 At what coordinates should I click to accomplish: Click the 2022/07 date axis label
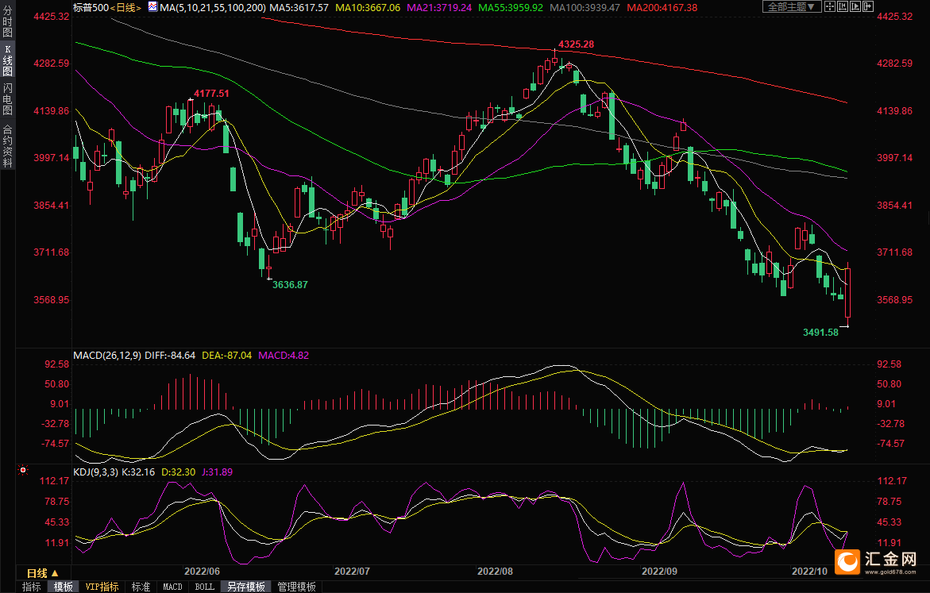[352, 571]
